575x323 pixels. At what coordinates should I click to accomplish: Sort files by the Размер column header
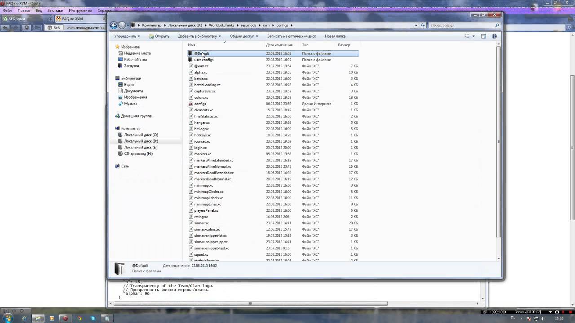[344, 45]
